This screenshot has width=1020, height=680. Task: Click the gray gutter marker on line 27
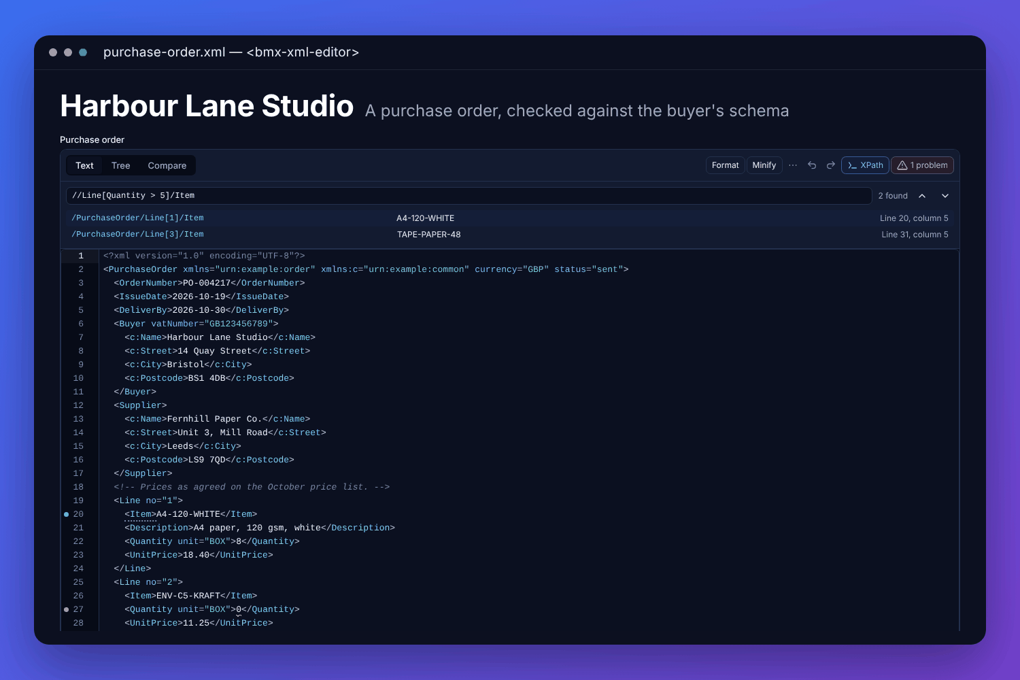66,609
